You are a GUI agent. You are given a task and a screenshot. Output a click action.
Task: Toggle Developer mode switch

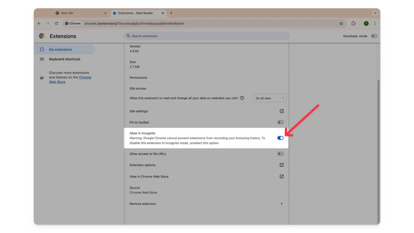click(x=374, y=36)
